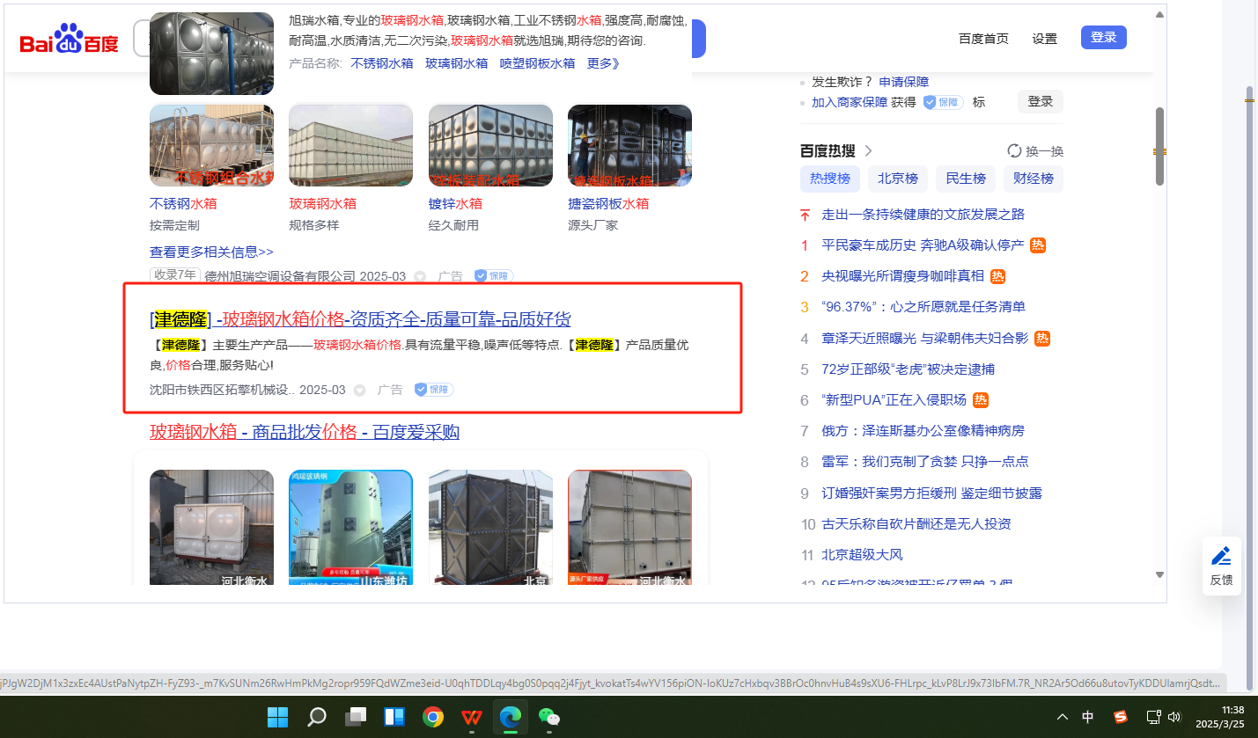Click the page scrollbar up arrow
The height and width of the screenshot is (738, 1258).
pyautogui.click(x=1159, y=14)
